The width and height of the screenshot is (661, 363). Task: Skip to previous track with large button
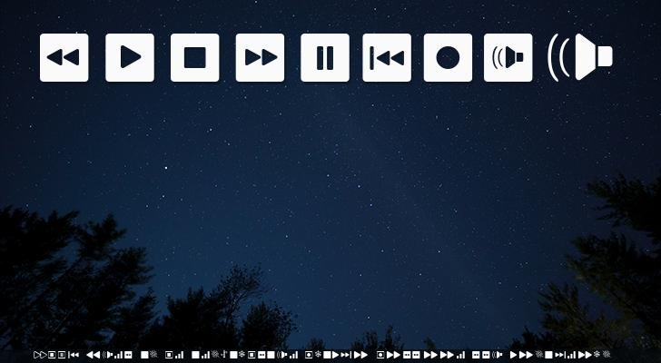click(x=387, y=58)
